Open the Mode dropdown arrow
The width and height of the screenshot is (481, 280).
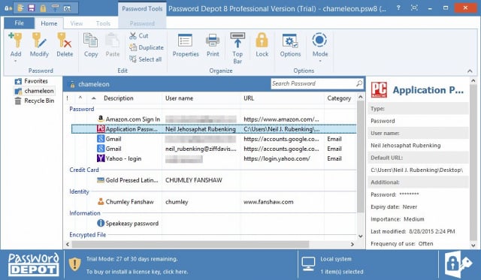tap(320, 62)
